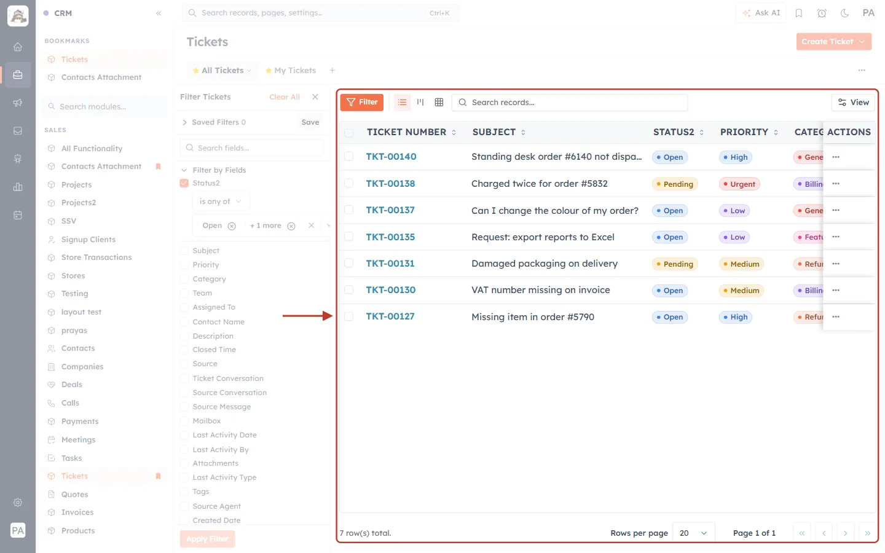Open the 'is any of' operator dropdown
Viewport: 885px width, 553px height.
[221, 202]
